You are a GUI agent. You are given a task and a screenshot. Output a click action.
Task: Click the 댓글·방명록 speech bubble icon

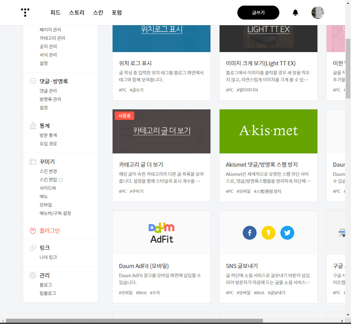click(x=33, y=81)
